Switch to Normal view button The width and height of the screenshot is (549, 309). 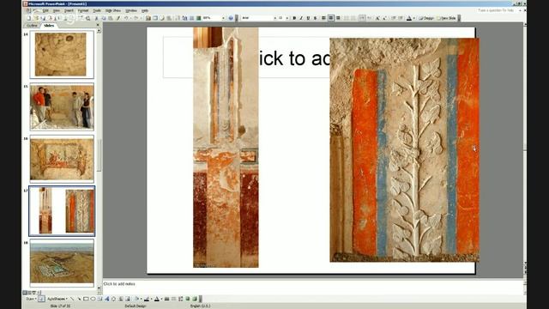(24, 292)
